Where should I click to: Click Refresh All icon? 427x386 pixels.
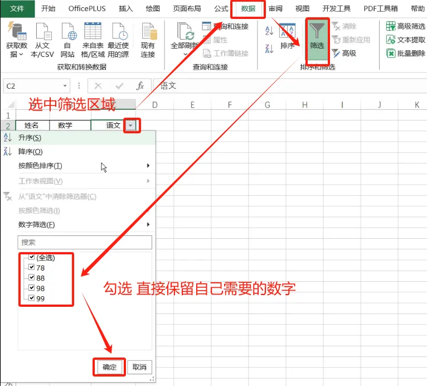[185, 31]
